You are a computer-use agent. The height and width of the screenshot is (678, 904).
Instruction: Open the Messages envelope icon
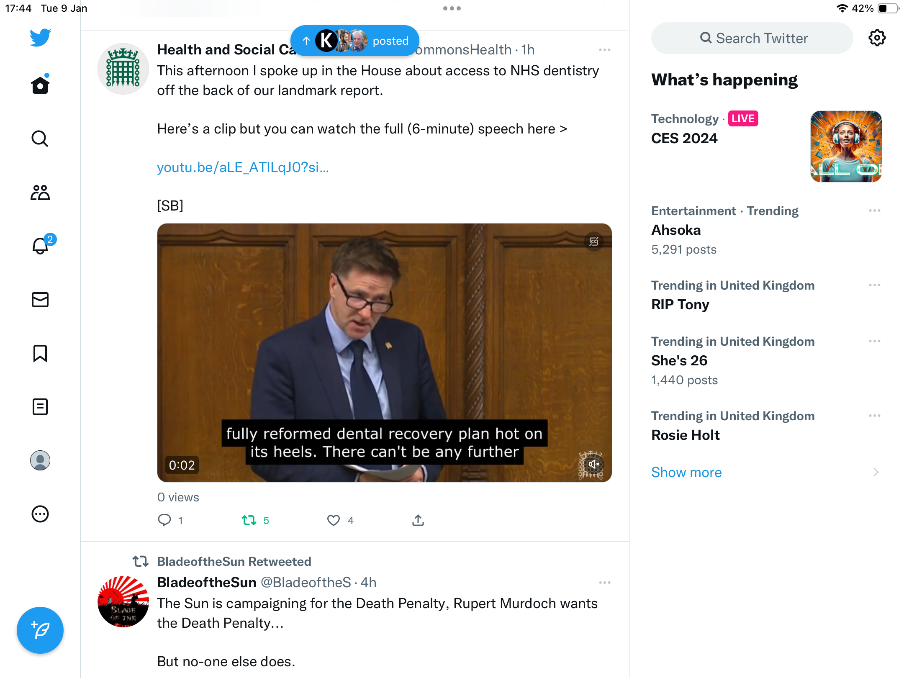coord(40,300)
